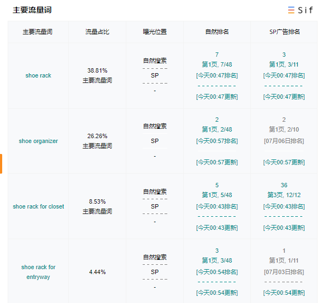Click SP ad rank '第1页, 2/10'
322x303 pixels.
click(284, 129)
